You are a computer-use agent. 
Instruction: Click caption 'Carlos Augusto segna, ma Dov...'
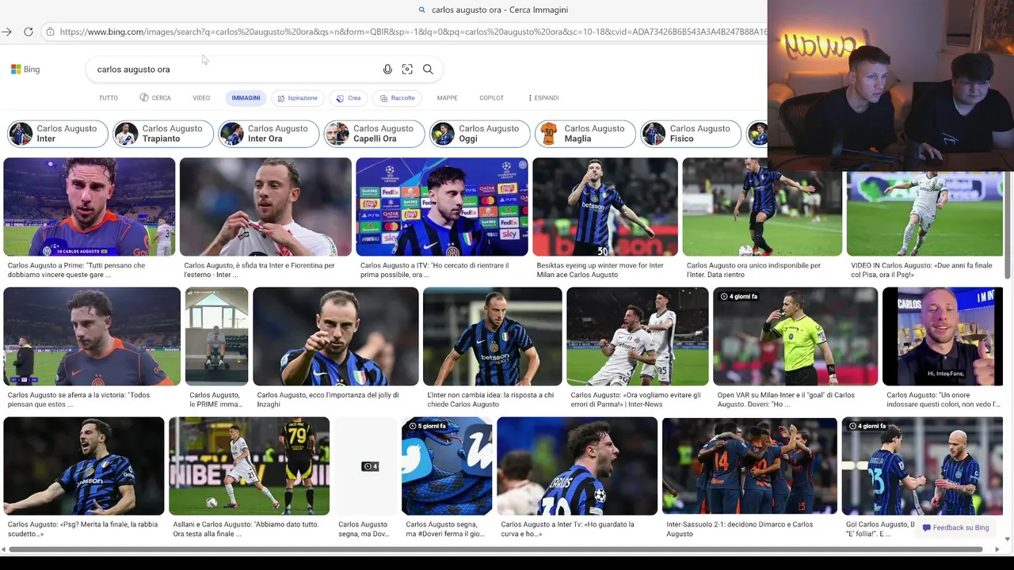click(363, 529)
